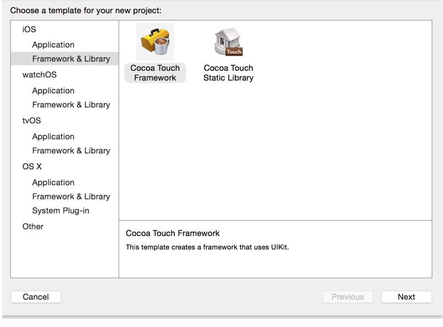Image resolution: width=443 pixels, height=327 pixels.
Task: Open Application templates under iOS
Action: point(53,45)
